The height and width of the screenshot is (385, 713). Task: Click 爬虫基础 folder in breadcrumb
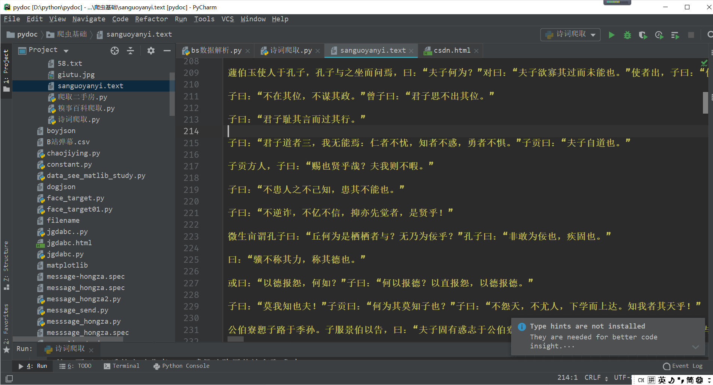[x=67, y=34]
